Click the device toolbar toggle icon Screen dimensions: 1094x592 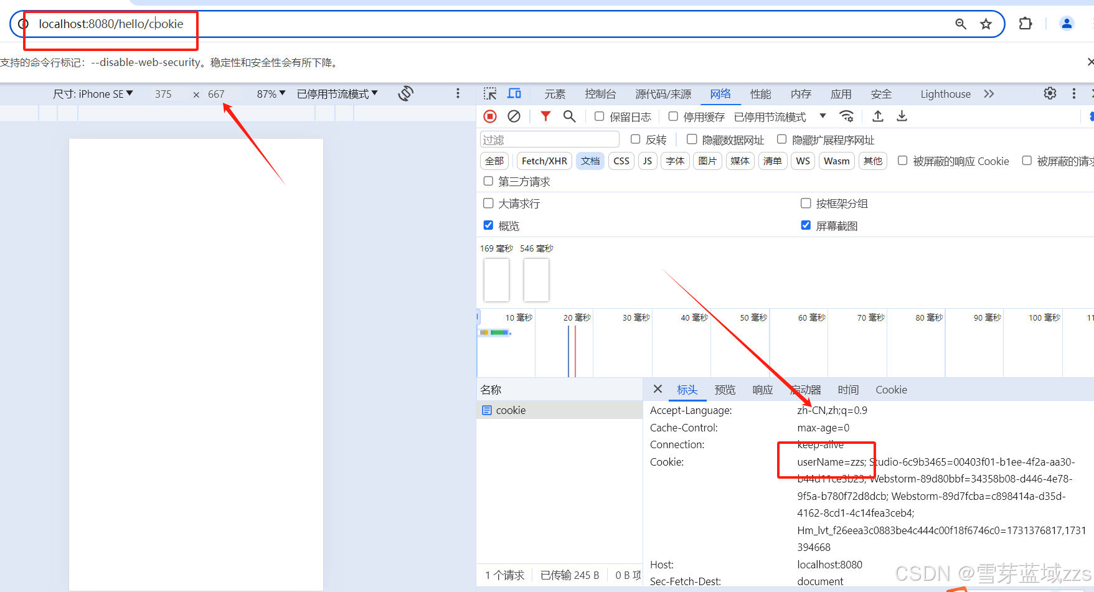[514, 93]
